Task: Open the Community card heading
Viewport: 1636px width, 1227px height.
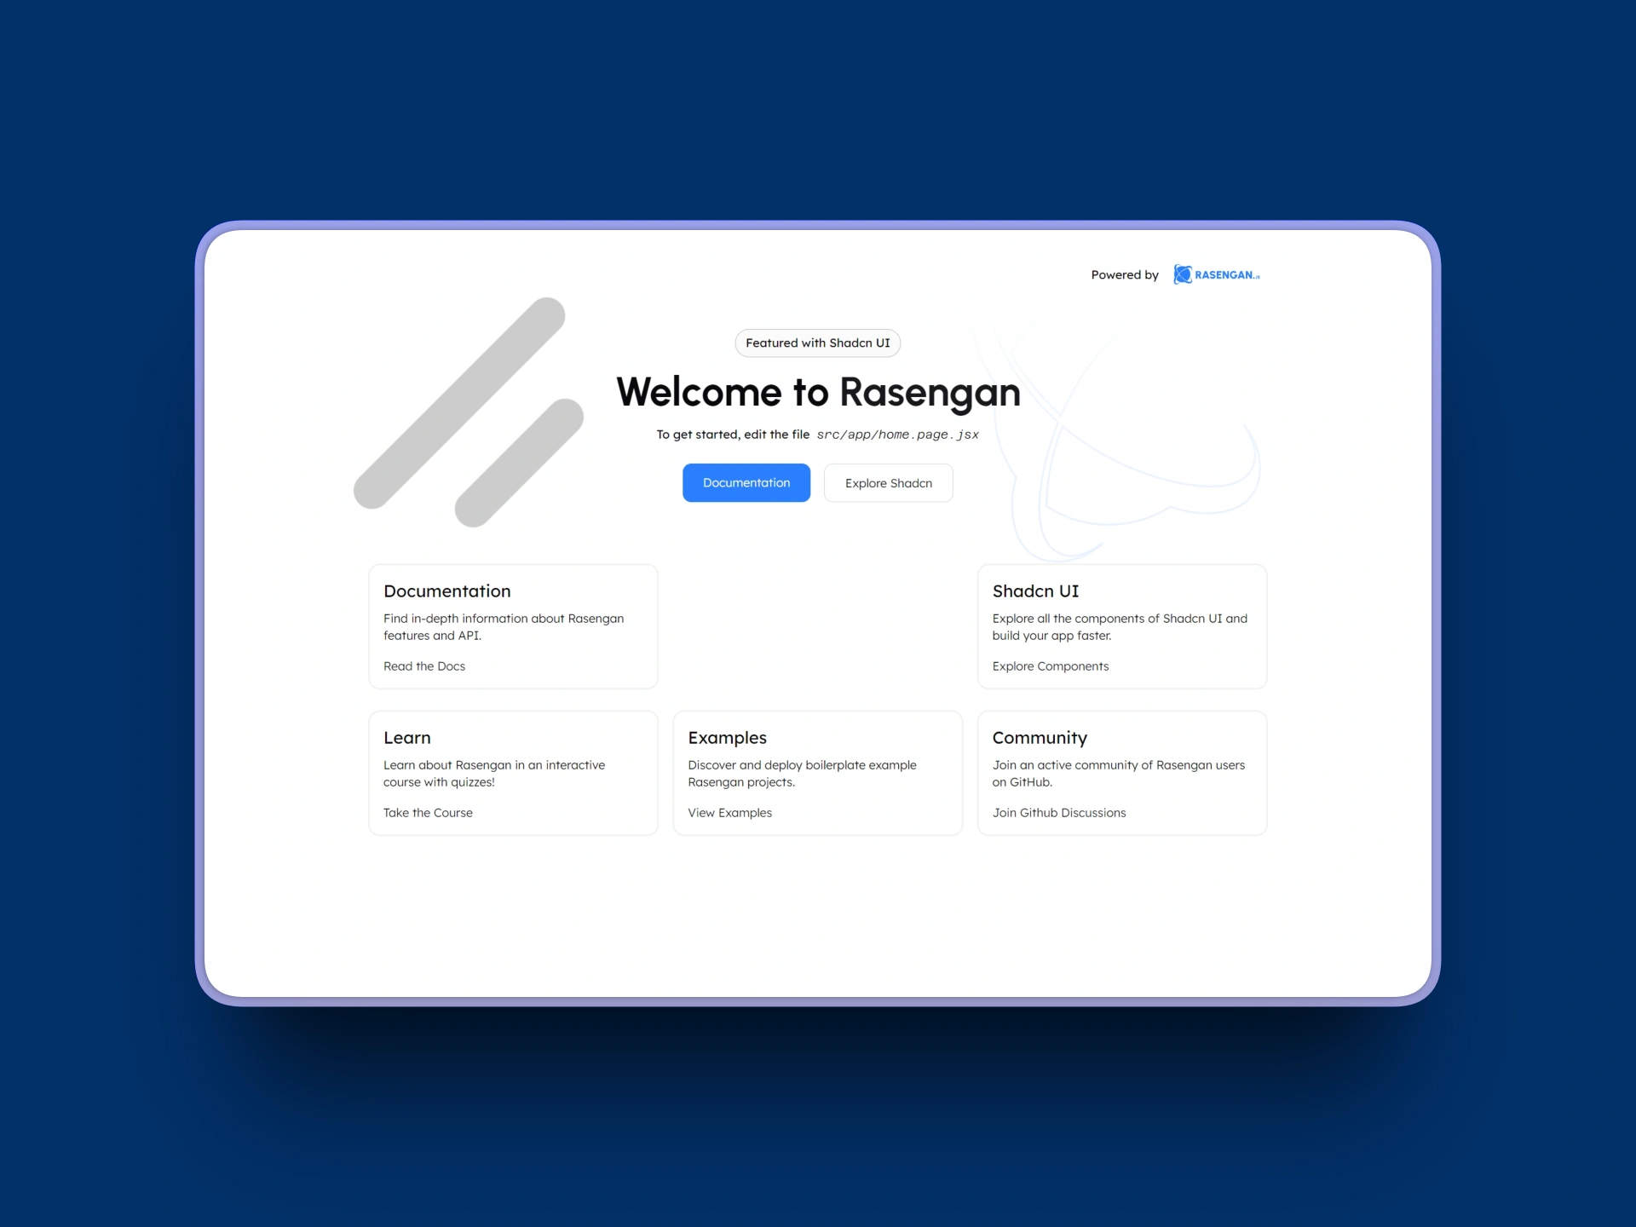Action: pyautogui.click(x=1039, y=738)
